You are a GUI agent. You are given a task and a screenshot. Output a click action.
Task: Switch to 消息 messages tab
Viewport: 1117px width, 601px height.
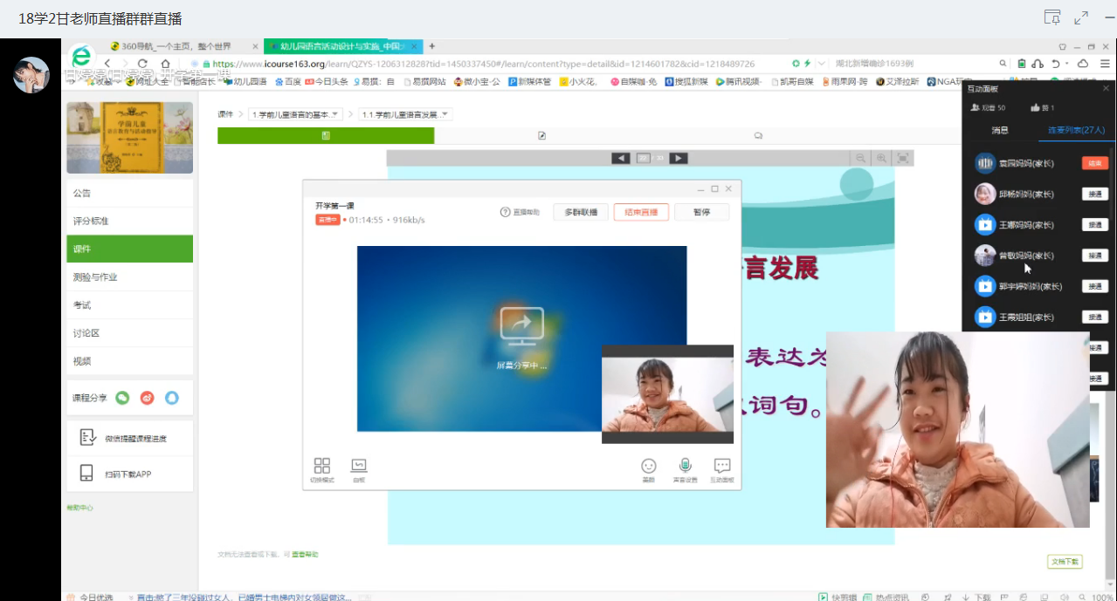(x=1000, y=130)
